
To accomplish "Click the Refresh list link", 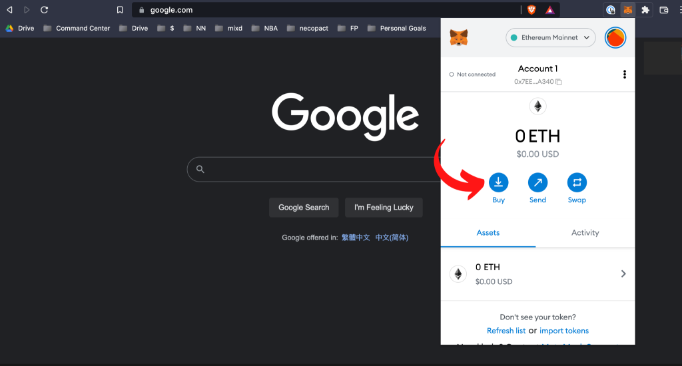I will pyautogui.click(x=506, y=331).
